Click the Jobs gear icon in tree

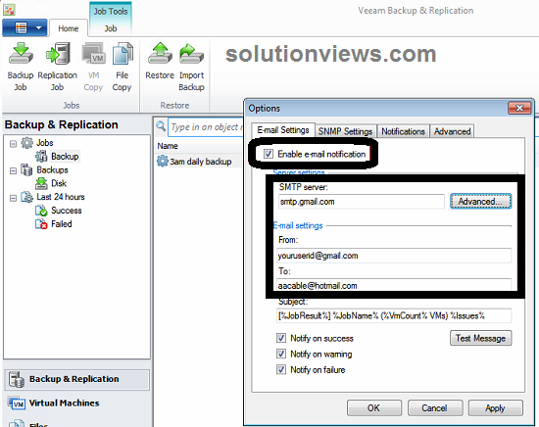[26, 143]
